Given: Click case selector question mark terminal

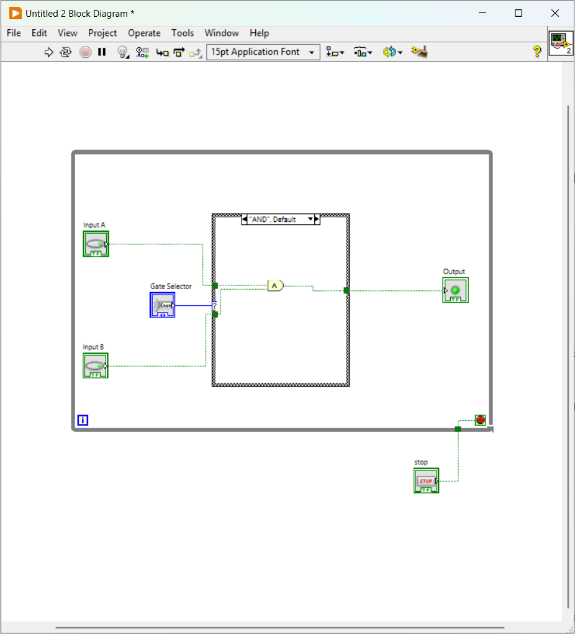Looking at the screenshot, I should click(x=215, y=306).
